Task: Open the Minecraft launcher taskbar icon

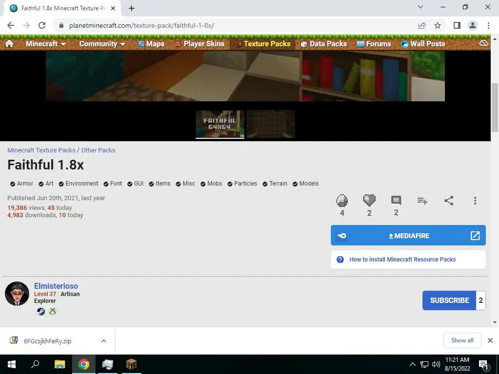Action: (x=131, y=364)
